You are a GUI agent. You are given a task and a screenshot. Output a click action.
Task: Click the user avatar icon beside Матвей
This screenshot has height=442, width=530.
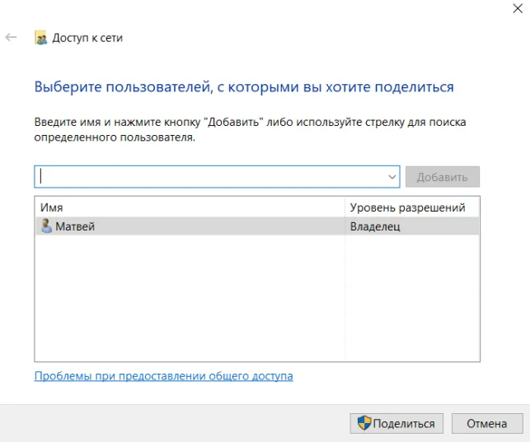tap(46, 226)
